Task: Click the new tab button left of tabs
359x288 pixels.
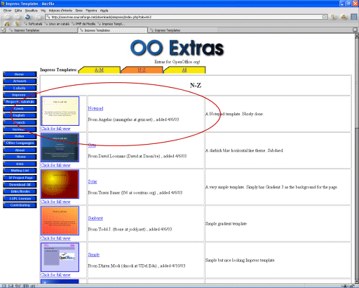Action: (x=3, y=30)
